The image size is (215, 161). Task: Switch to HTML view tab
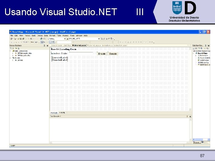tap(62, 113)
